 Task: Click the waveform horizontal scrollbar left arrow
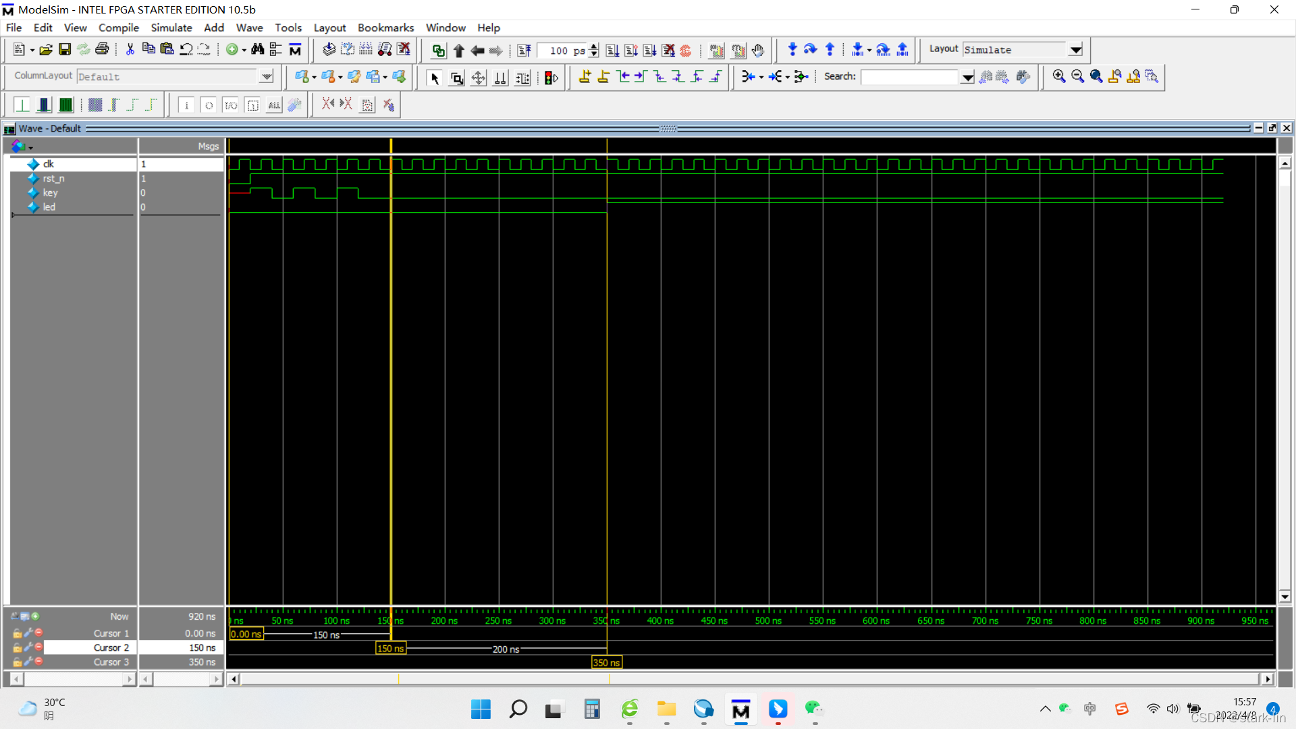[x=234, y=679]
